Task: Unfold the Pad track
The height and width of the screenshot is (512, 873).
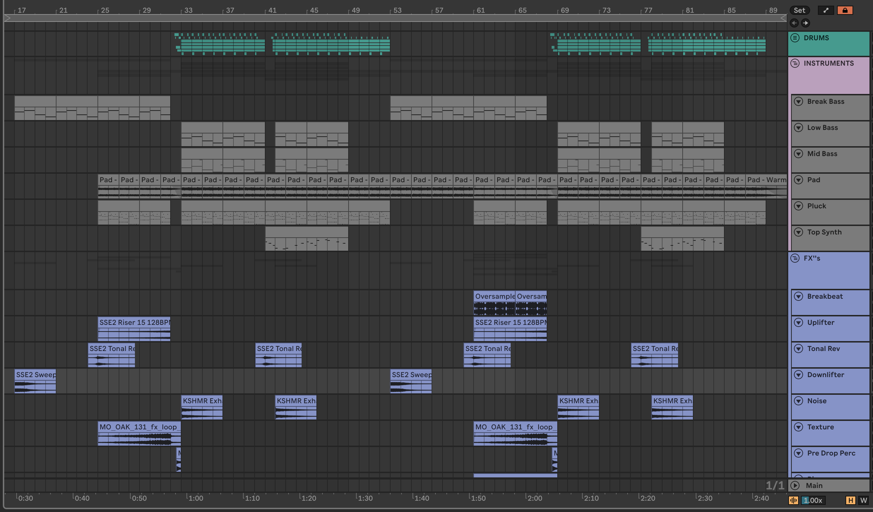Action: pyautogui.click(x=798, y=180)
